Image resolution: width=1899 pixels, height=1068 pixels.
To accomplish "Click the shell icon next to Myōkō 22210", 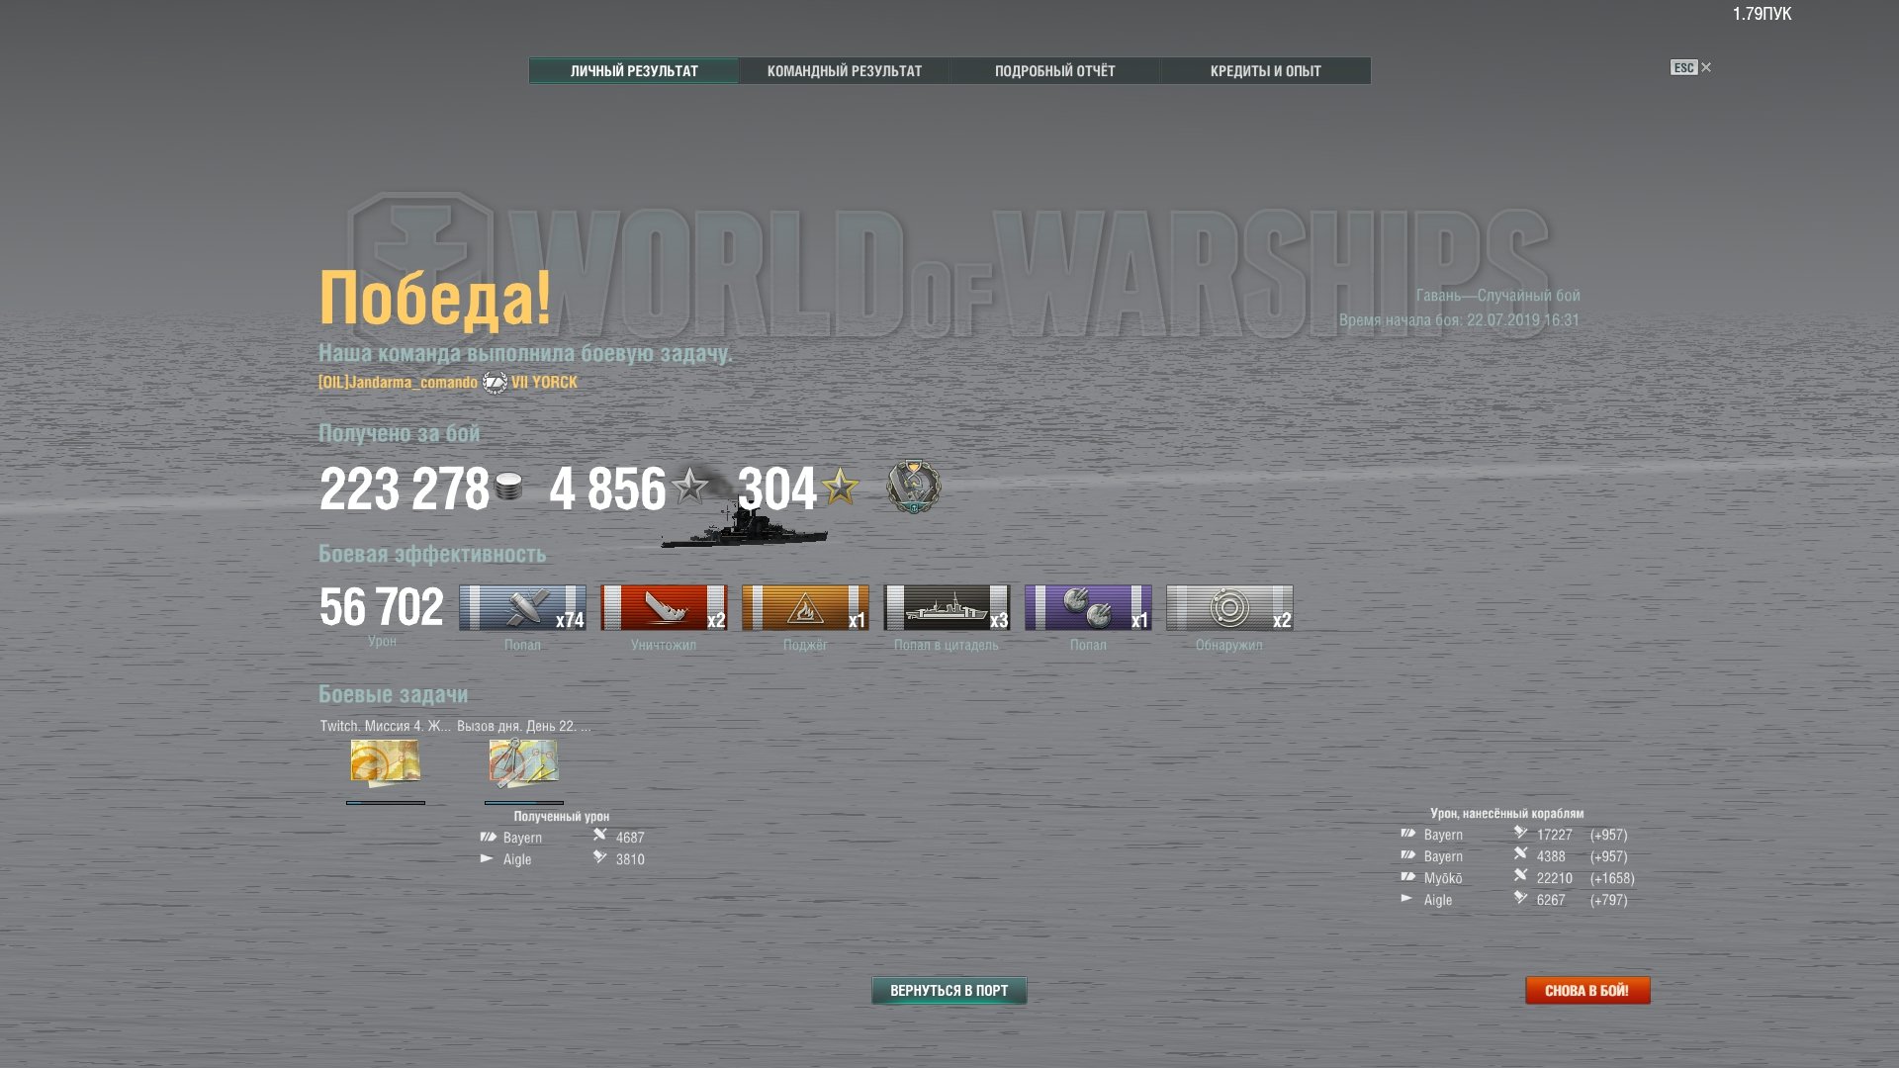I will coord(1520,876).
